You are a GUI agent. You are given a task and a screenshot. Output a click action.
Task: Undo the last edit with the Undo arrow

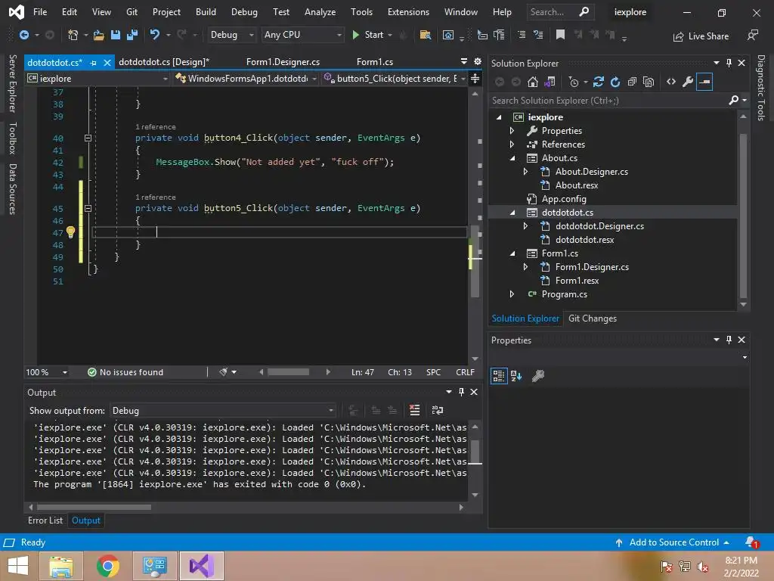click(154, 35)
